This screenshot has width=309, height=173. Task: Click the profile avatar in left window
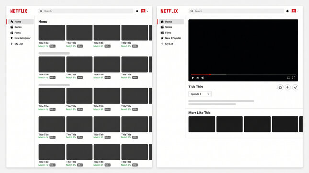tap(143, 11)
